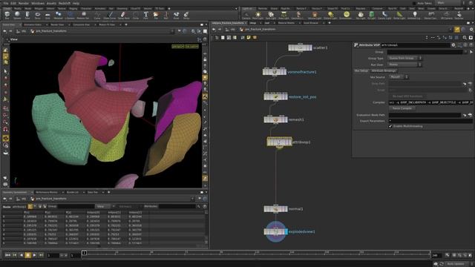Click the spreadsheet vertical scrollbar
This screenshot has width=475, height=267.
(x=206, y=228)
